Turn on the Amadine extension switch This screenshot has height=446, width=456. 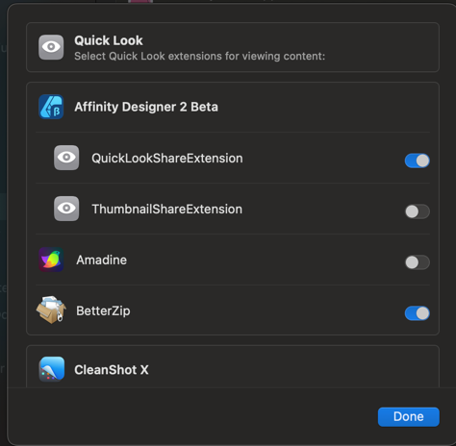coord(418,262)
